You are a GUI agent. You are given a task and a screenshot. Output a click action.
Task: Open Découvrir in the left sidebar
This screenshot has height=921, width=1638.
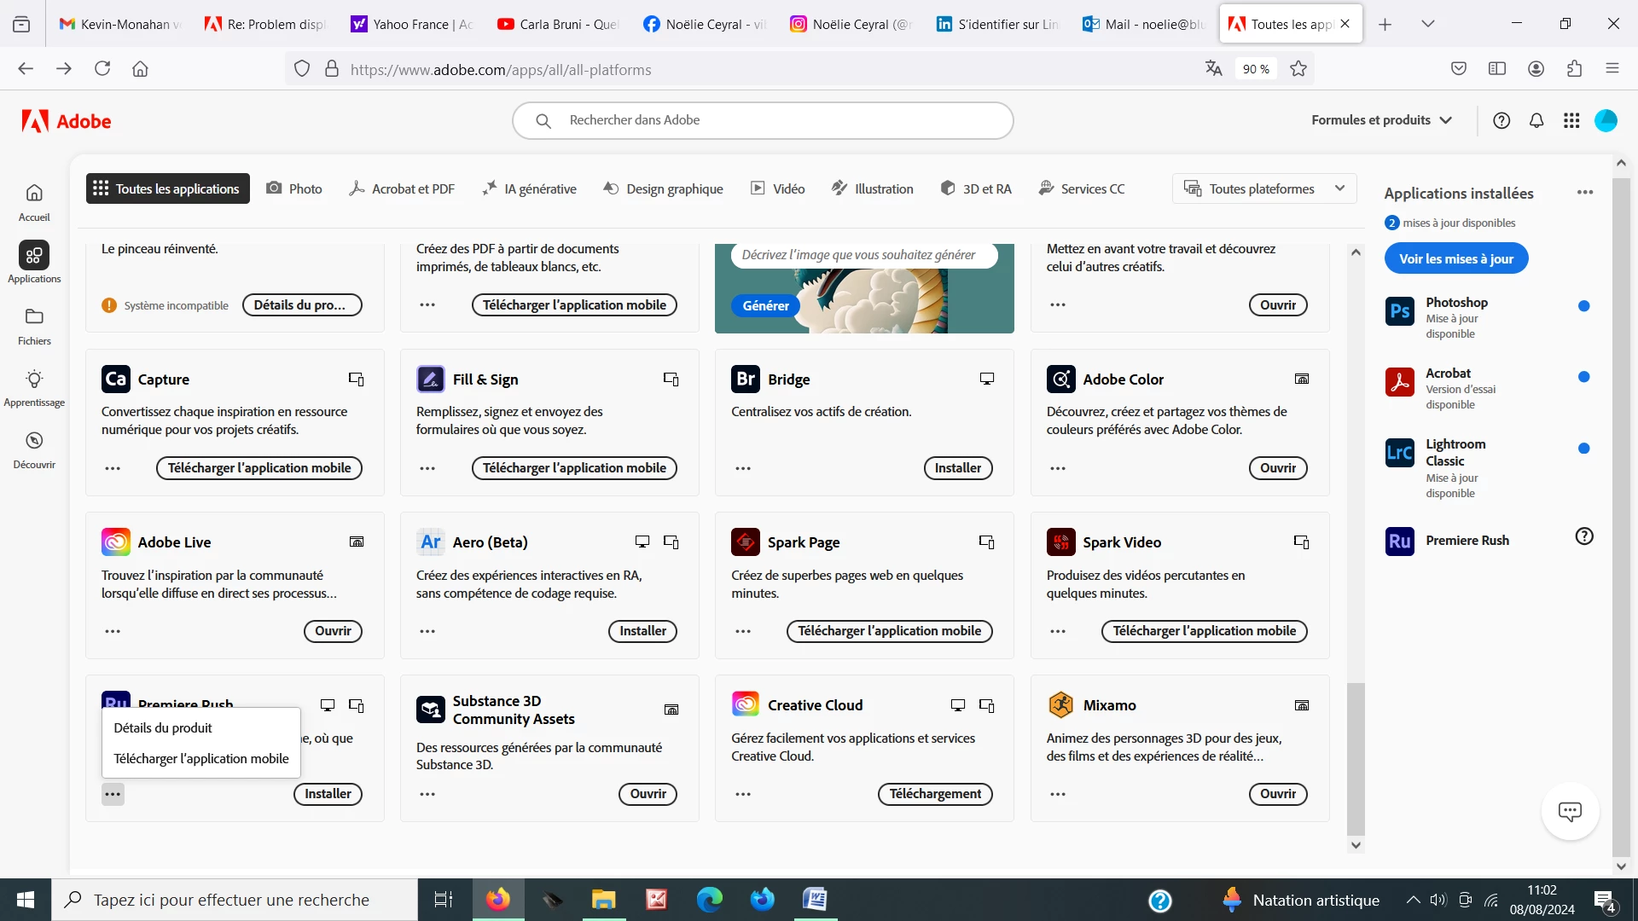click(34, 450)
